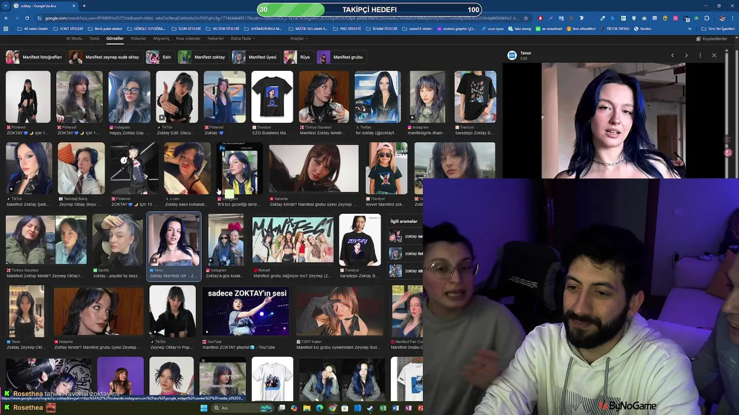Click the Windows Start button
Viewport: 739px width, 415px height.
click(204, 408)
